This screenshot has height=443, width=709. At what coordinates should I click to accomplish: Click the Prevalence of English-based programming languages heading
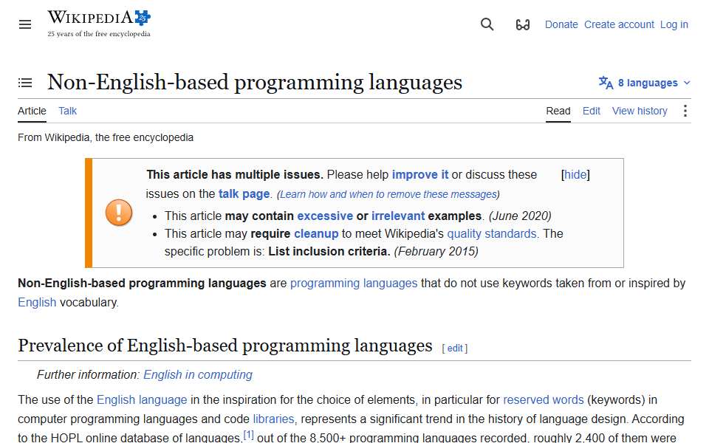225,346
